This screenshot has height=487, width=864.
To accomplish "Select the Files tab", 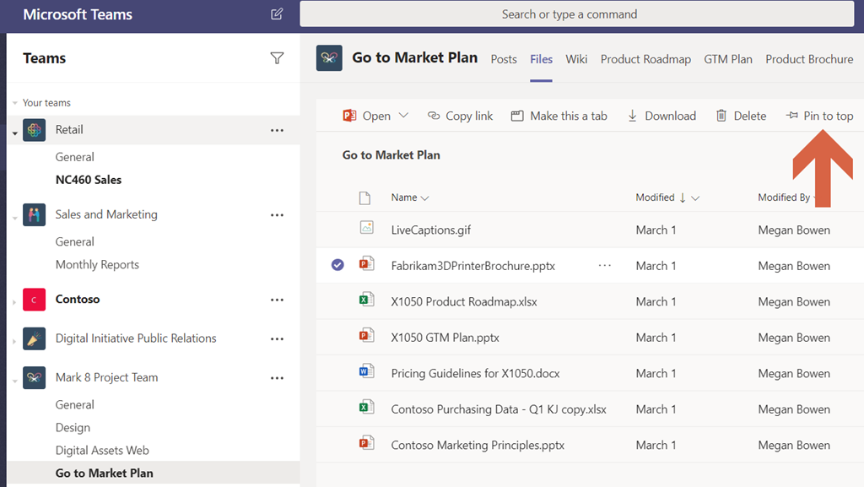I will point(541,59).
